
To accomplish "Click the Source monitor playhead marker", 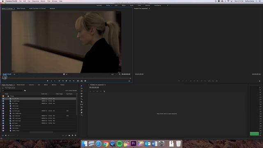I will pyautogui.click(x=5, y=77).
